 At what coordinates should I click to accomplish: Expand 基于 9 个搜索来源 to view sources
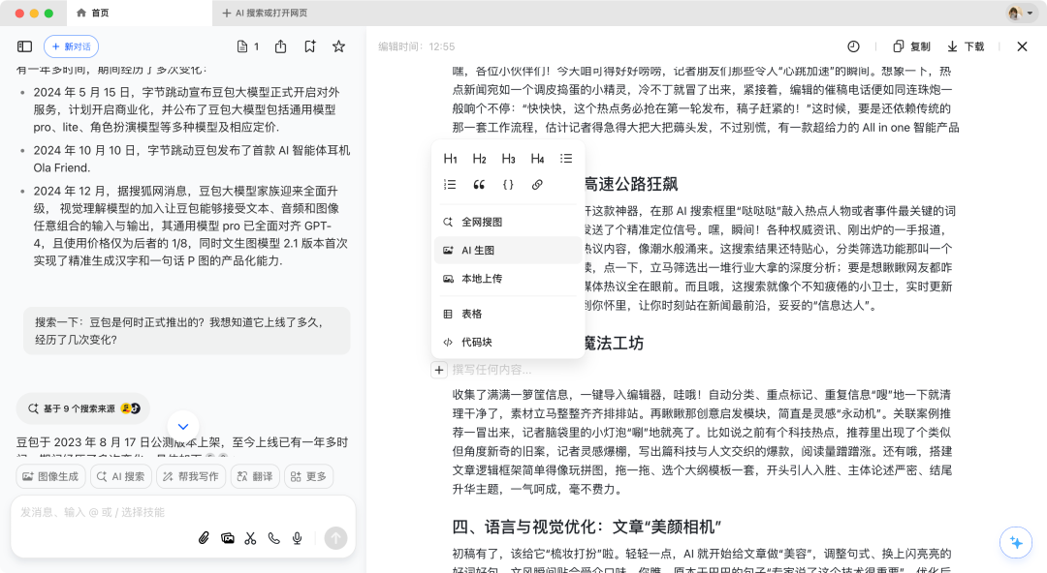82,408
